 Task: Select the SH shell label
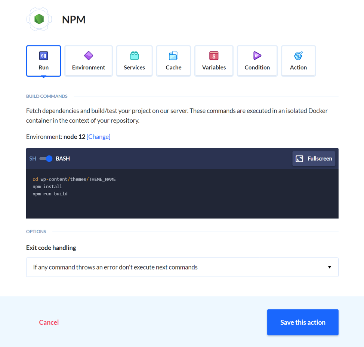tap(33, 159)
